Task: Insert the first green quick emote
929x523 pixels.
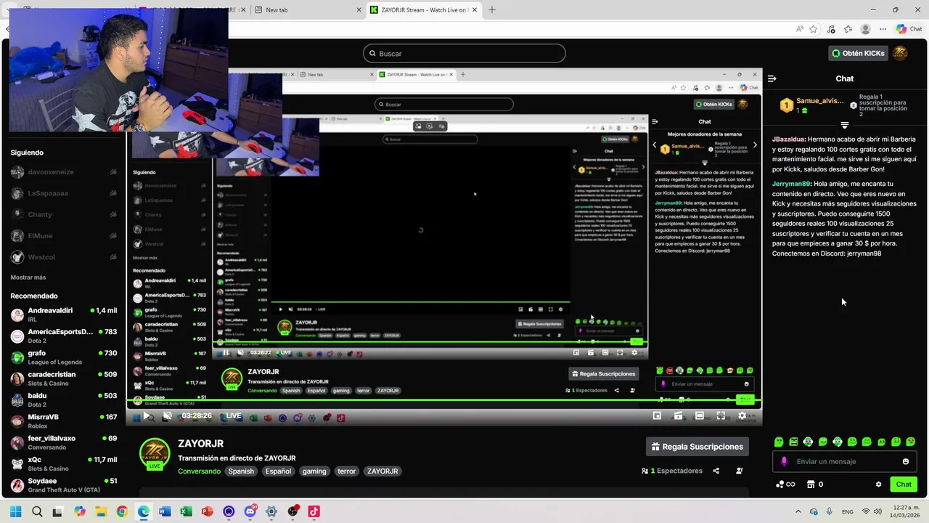Action: tap(779, 442)
